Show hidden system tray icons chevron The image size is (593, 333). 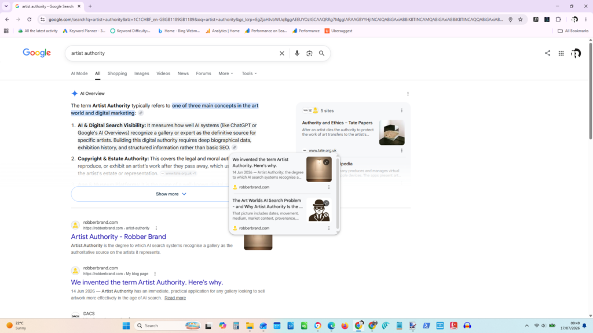click(526, 325)
